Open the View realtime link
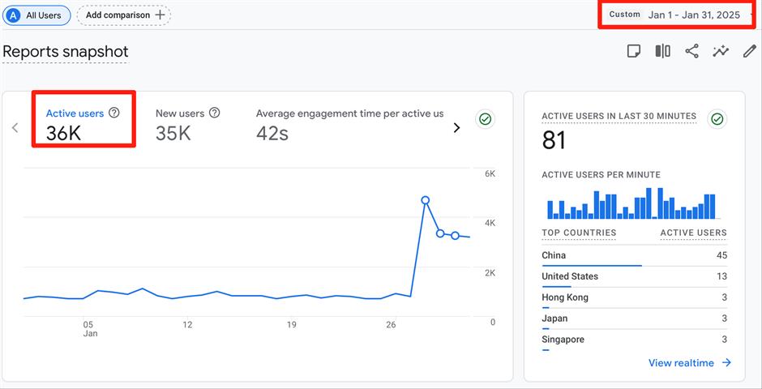Viewport: 762px width, 389px height. coord(689,363)
